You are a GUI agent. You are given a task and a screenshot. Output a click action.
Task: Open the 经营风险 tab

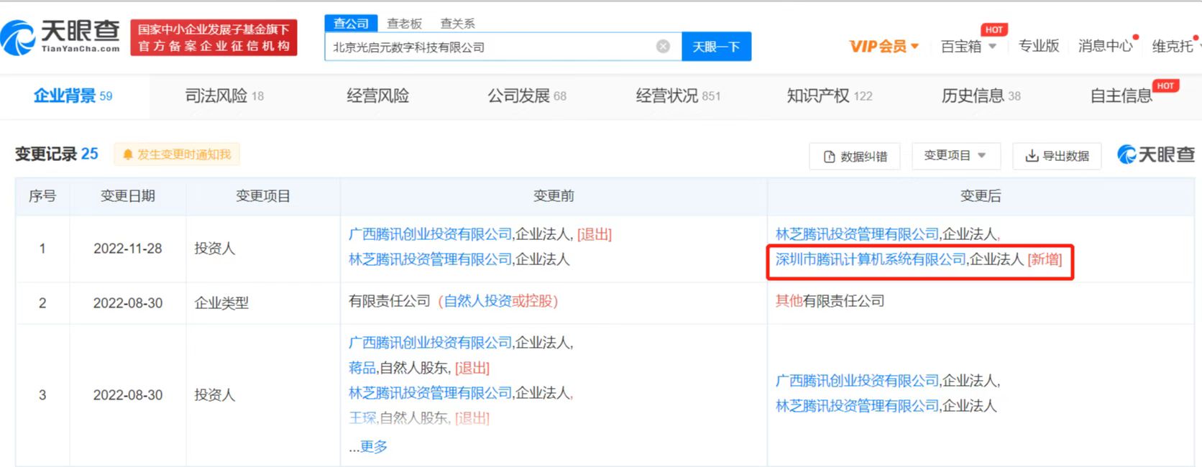pos(378,96)
